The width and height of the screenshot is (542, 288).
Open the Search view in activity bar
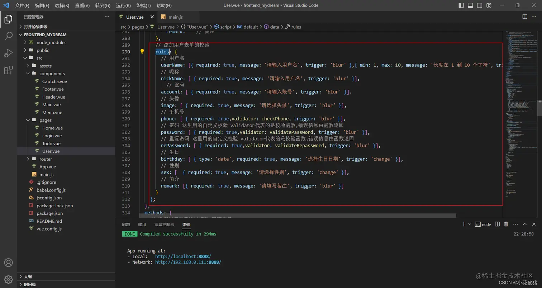pyautogui.click(x=8, y=36)
